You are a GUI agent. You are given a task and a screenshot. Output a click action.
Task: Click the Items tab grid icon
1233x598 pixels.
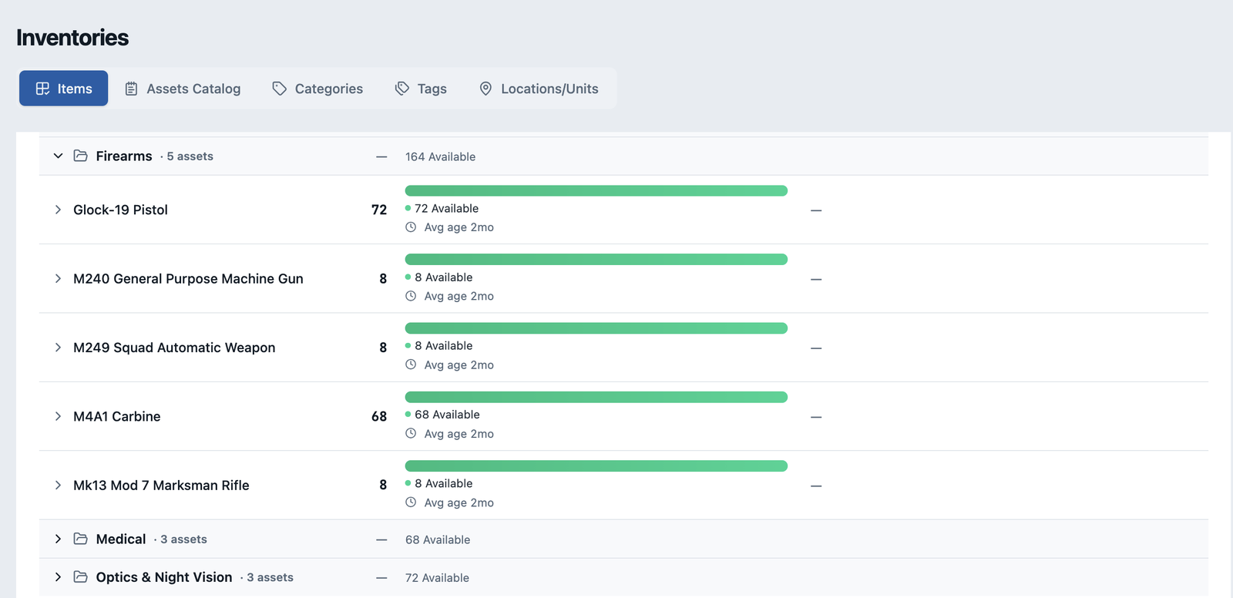42,89
